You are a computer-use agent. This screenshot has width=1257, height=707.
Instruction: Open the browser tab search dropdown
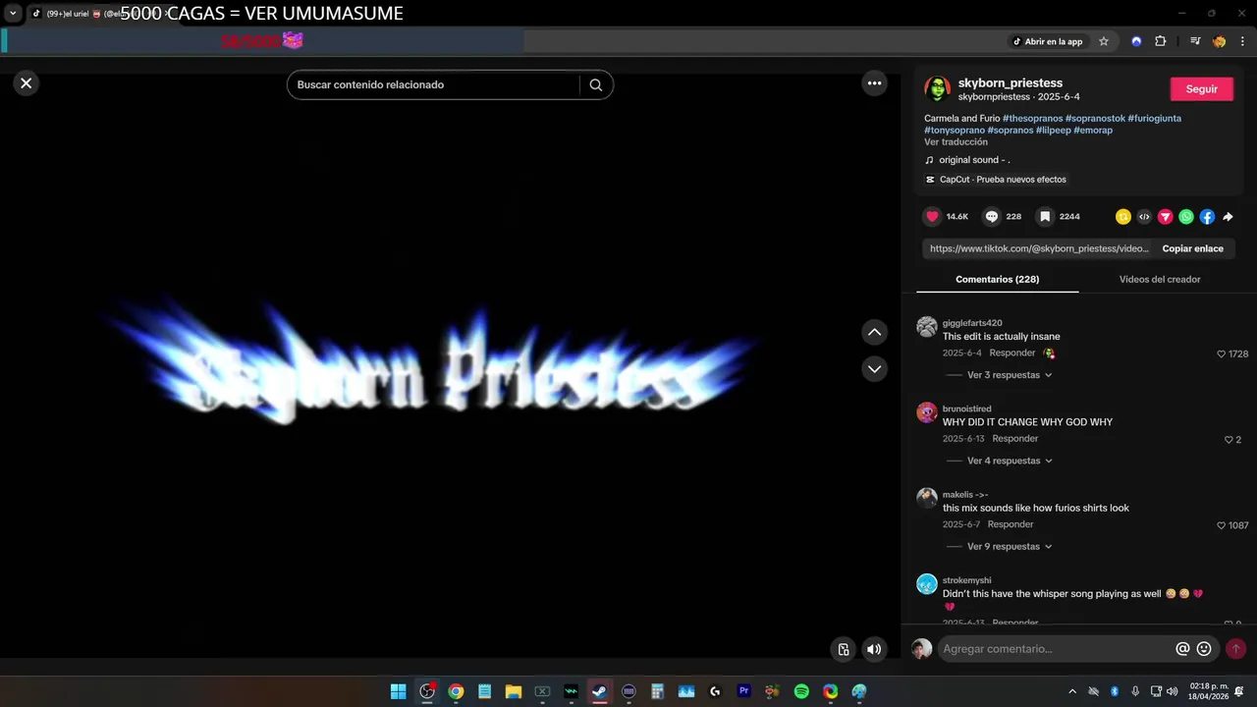pyautogui.click(x=13, y=14)
